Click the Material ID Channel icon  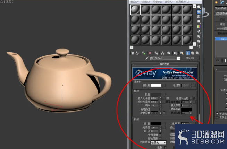click(x=175, y=53)
